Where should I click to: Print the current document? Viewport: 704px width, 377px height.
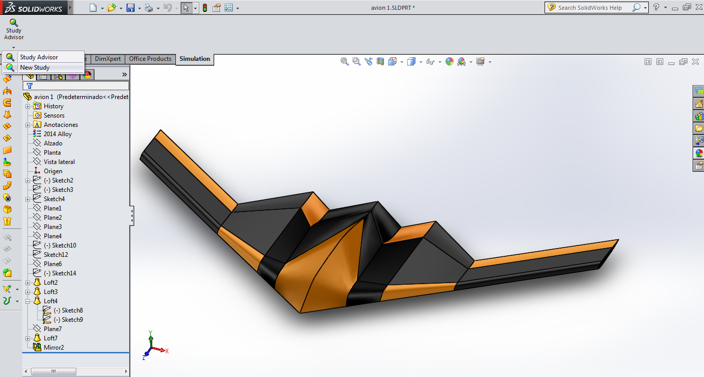[x=149, y=8]
